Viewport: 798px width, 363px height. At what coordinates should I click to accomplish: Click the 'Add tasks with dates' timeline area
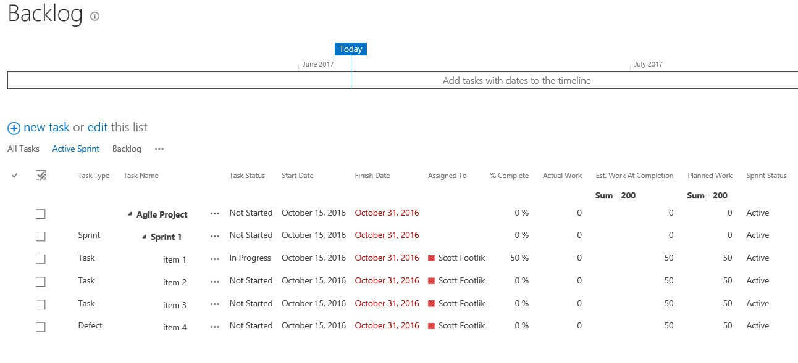516,81
